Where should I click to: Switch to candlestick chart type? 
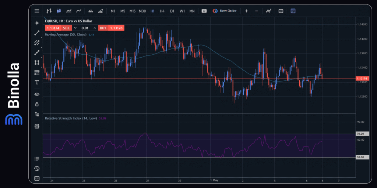click(x=58, y=11)
